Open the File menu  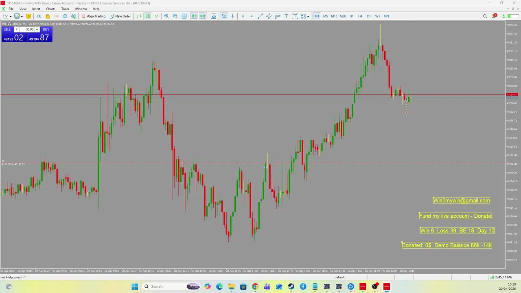pyautogui.click(x=11, y=9)
